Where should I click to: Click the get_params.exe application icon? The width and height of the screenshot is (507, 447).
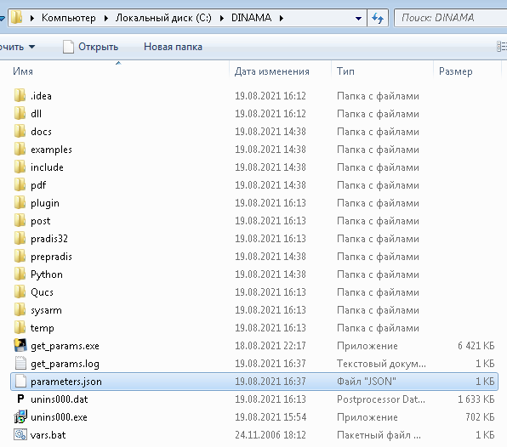[x=20, y=345]
